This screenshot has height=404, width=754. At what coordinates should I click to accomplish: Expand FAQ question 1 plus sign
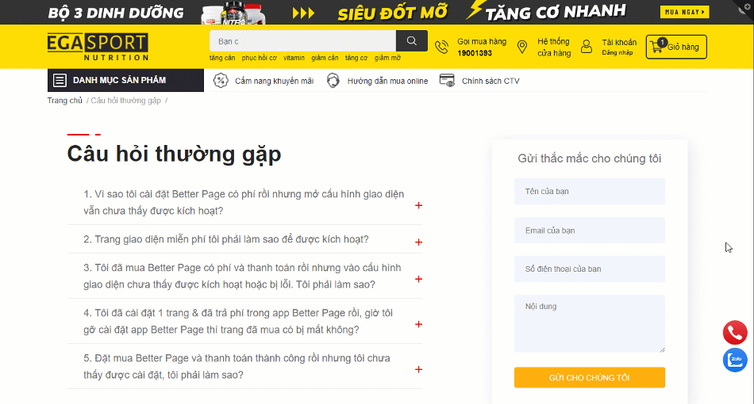pos(418,205)
